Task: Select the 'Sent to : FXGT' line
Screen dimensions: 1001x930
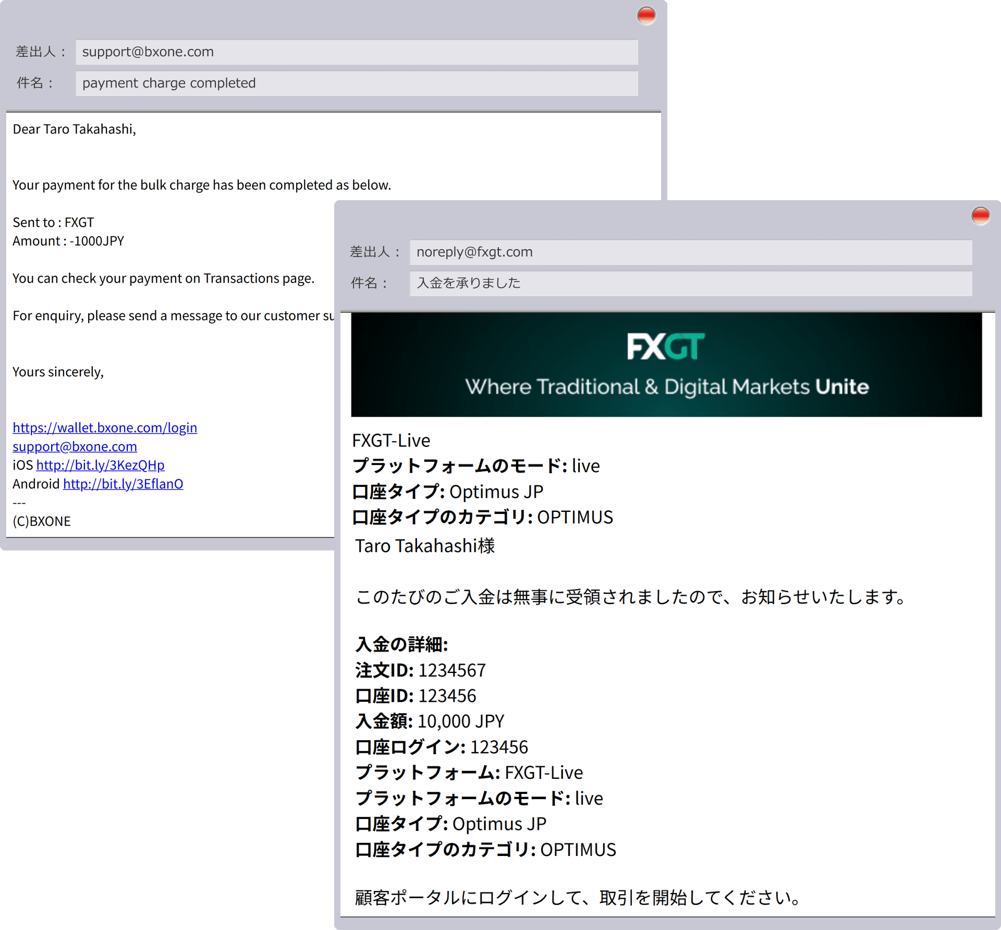Action: click(53, 222)
